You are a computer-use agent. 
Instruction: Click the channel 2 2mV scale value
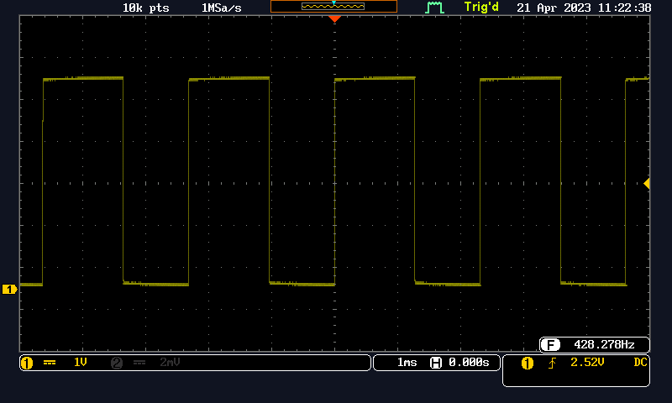point(170,363)
